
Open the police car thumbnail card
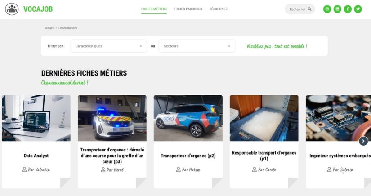pyautogui.click(x=112, y=118)
